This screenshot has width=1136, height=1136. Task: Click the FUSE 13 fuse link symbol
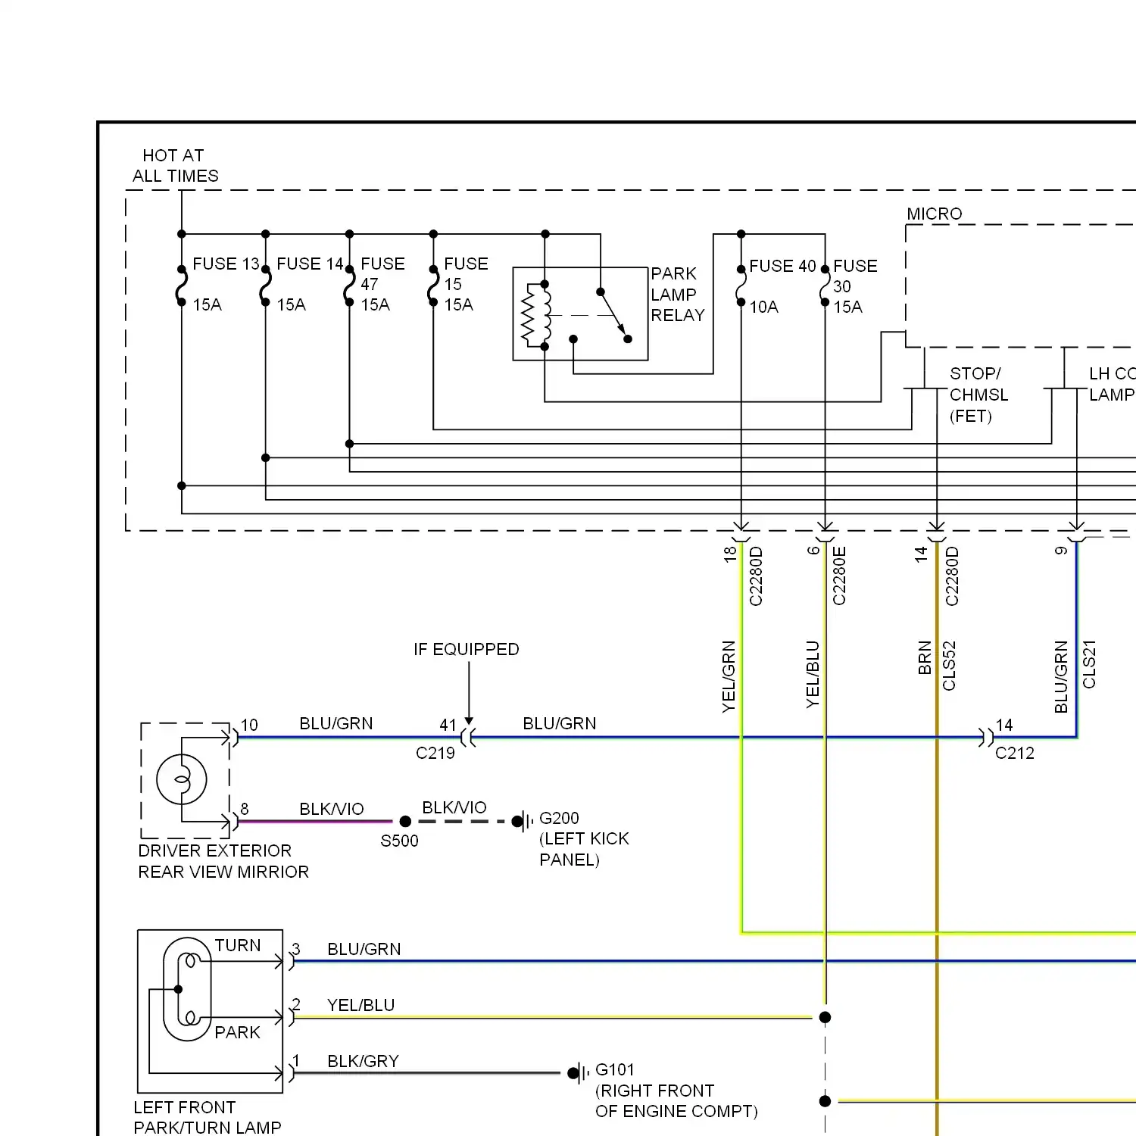pyautogui.click(x=182, y=286)
